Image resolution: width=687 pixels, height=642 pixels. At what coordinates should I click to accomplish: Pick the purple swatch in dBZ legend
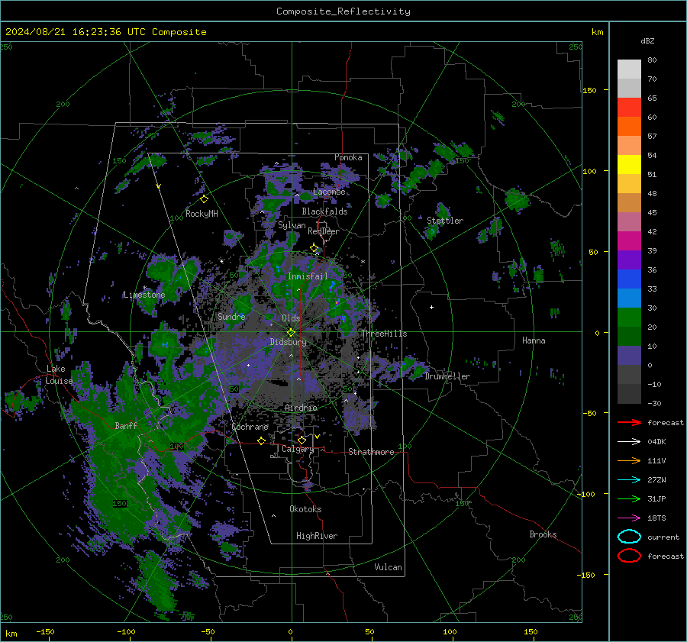[x=629, y=260]
